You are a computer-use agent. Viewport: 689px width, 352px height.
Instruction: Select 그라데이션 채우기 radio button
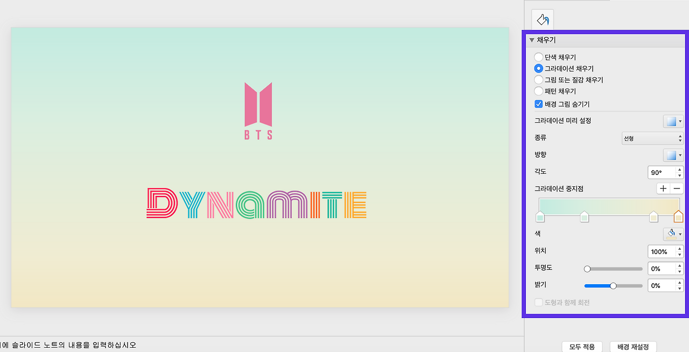click(x=538, y=68)
